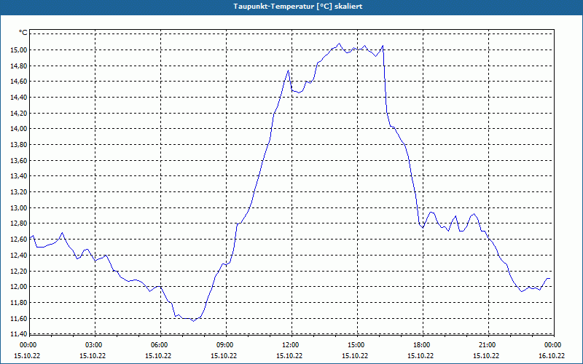Select the 09:00 time label
Image resolution: width=583 pixels, height=364 pixels.
click(x=226, y=345)
